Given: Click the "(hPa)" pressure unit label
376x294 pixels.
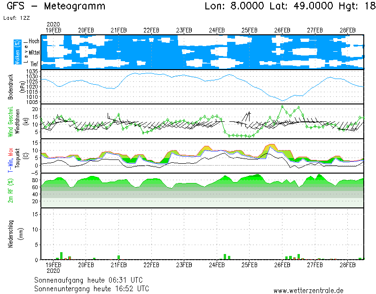Looking at the screenshot, I should tap(23, 87).
